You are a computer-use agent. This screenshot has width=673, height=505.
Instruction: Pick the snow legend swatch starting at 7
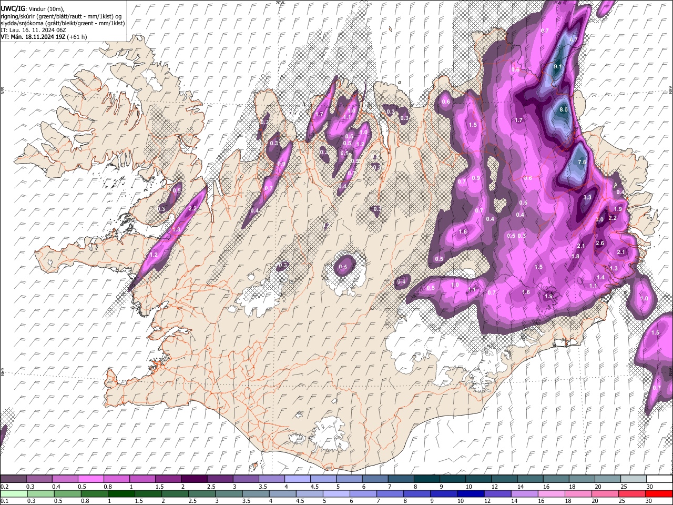tap(400, 479)
